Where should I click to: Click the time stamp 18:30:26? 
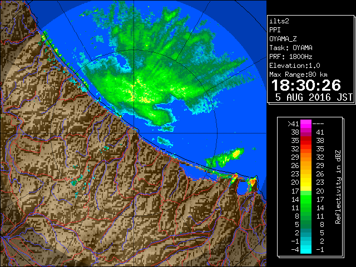click(x=306, y=85)
